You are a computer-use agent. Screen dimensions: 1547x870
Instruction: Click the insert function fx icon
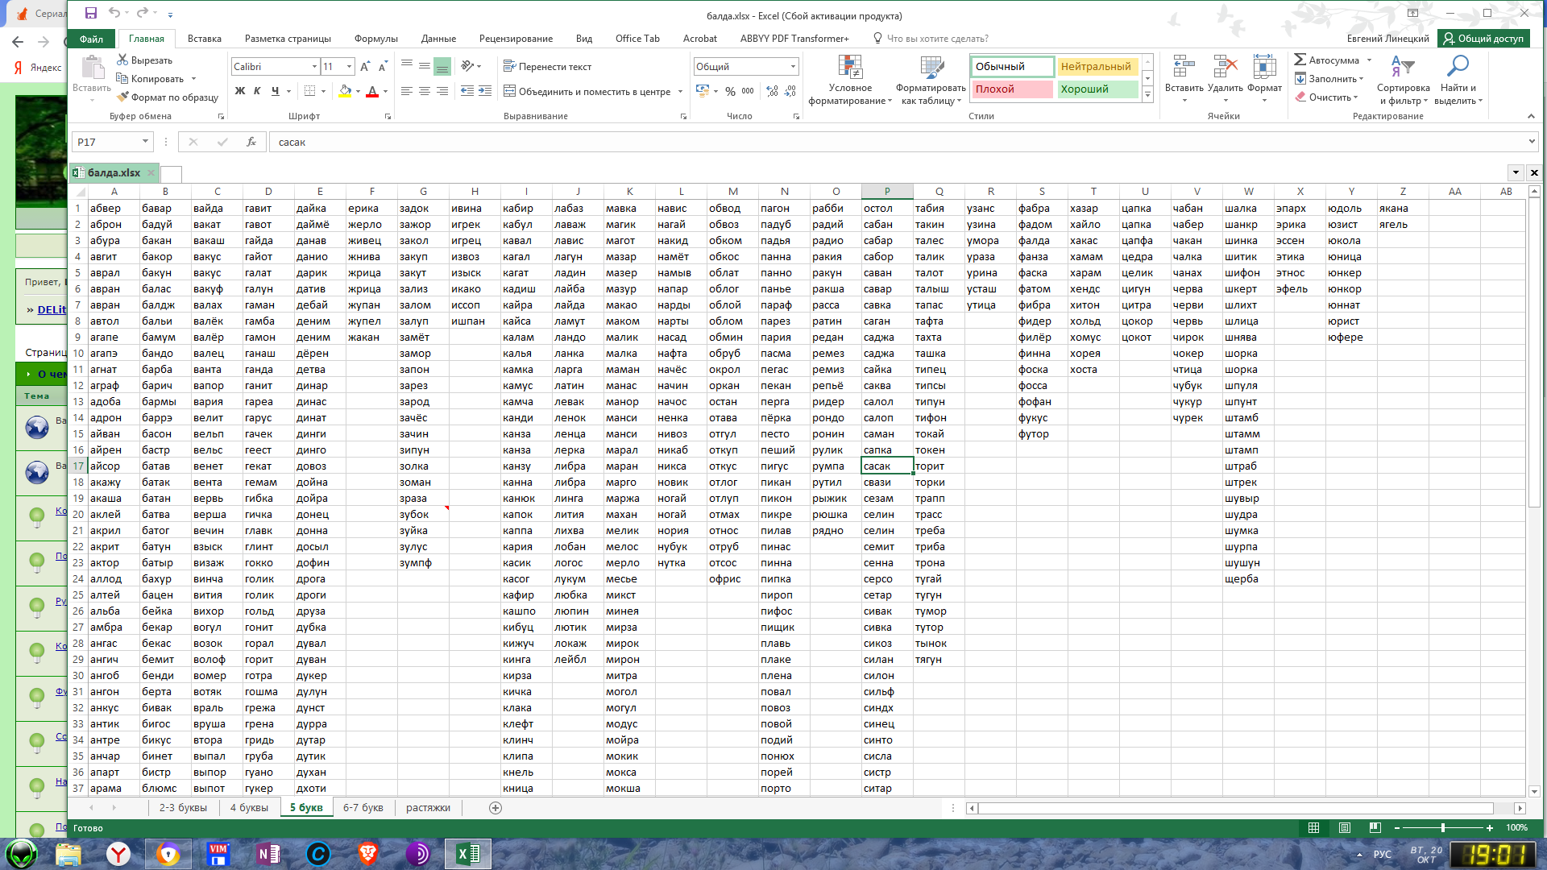(251, 143)
